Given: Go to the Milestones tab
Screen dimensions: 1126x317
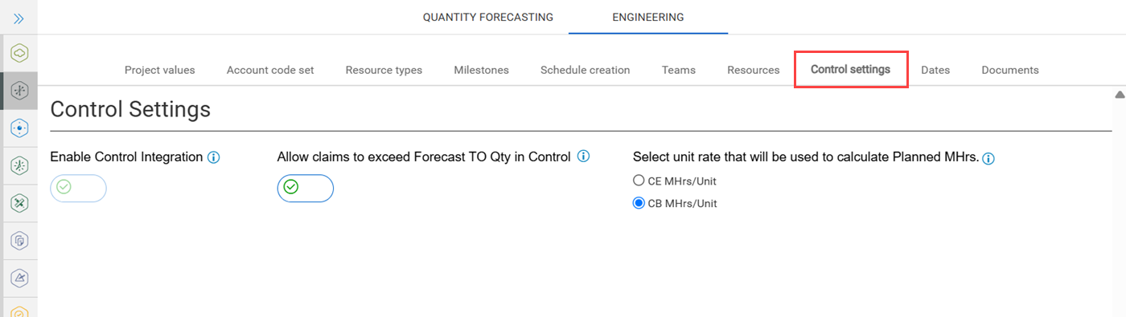Looking at the screenshot, I should pyautogui.click(x=481, y=70).
